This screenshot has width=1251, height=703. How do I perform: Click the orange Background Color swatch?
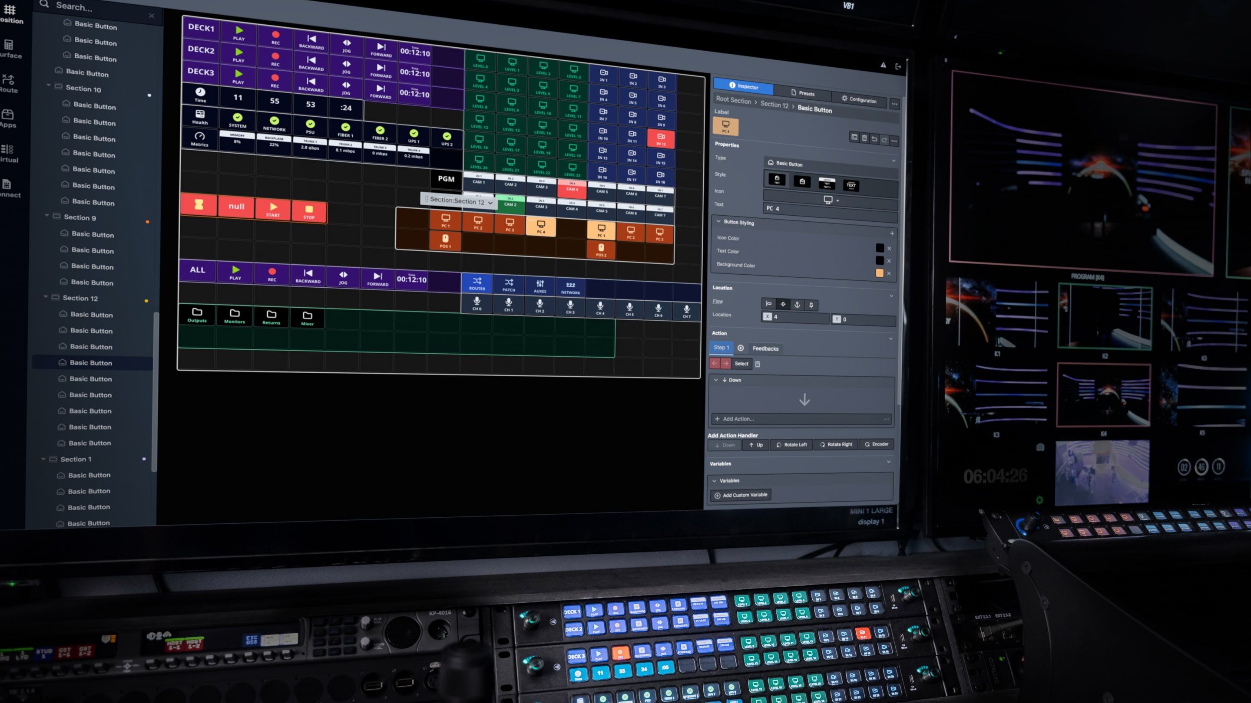(x=880, y=274)
